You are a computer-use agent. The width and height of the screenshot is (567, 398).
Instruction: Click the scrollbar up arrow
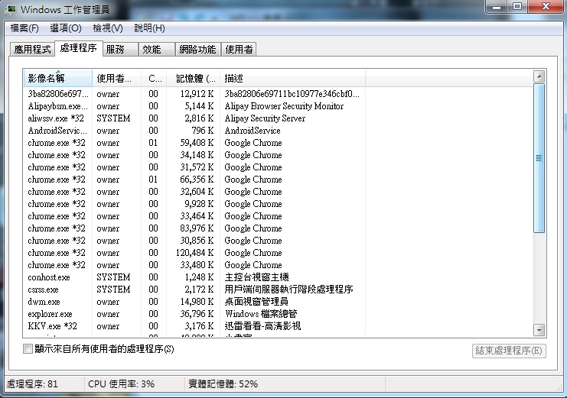(539, 77)
